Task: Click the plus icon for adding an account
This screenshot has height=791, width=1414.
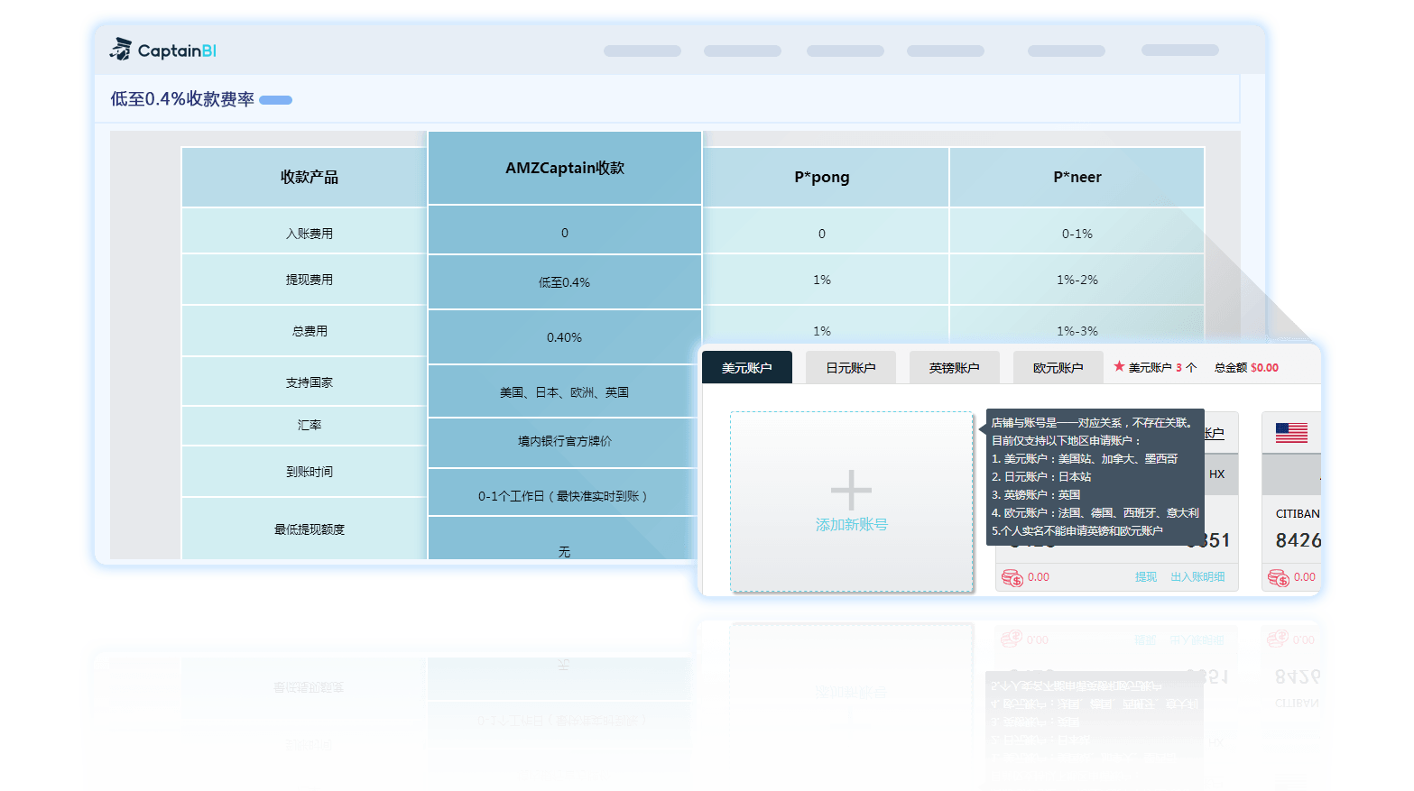Action: point(851,491)
